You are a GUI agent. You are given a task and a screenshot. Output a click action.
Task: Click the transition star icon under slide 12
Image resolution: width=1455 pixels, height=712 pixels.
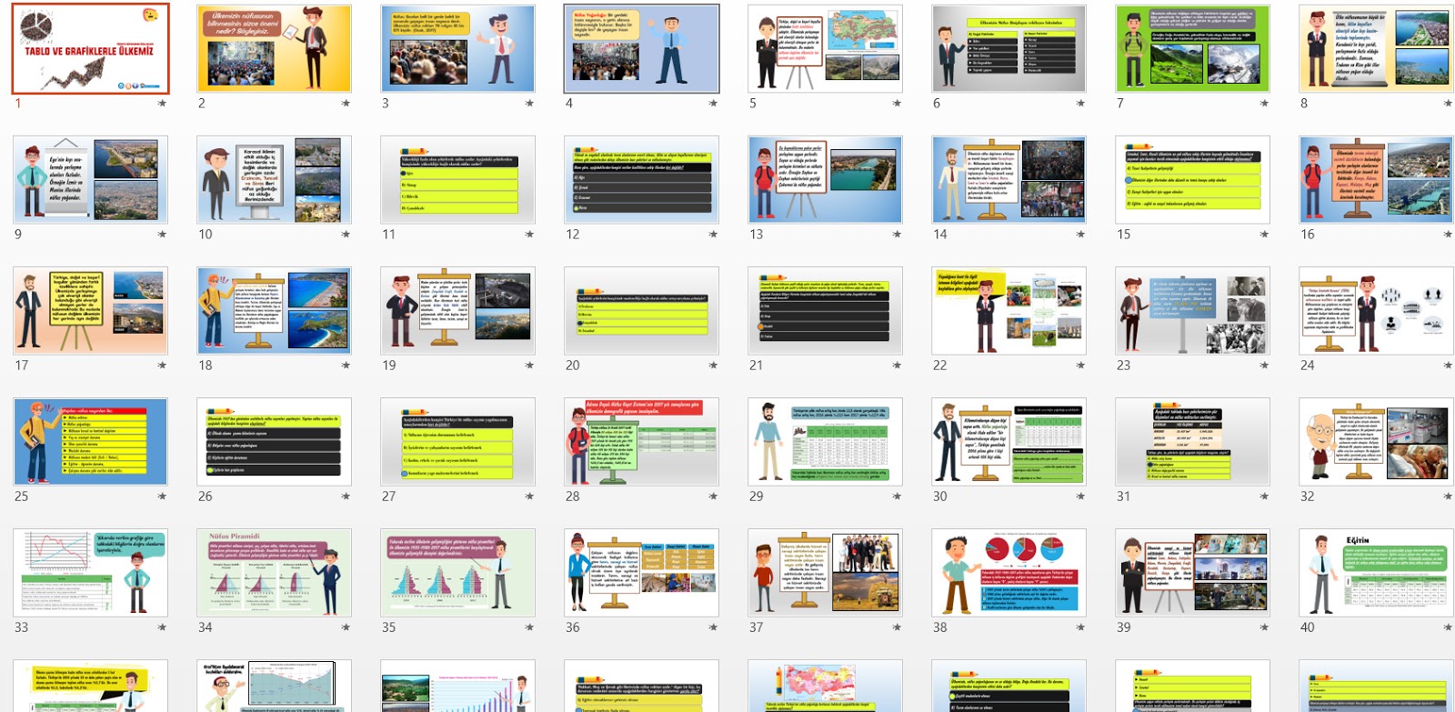point(713,235)
